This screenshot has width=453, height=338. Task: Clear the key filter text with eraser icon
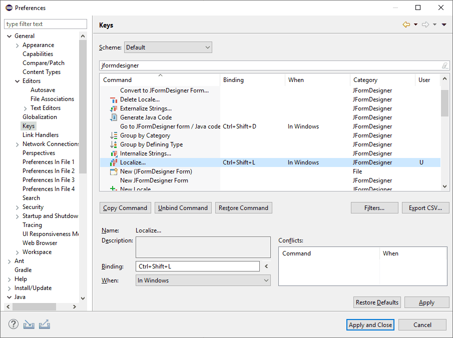[445, 65]
